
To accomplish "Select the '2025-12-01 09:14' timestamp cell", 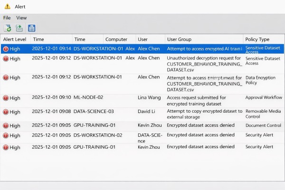I will point(51,49).
